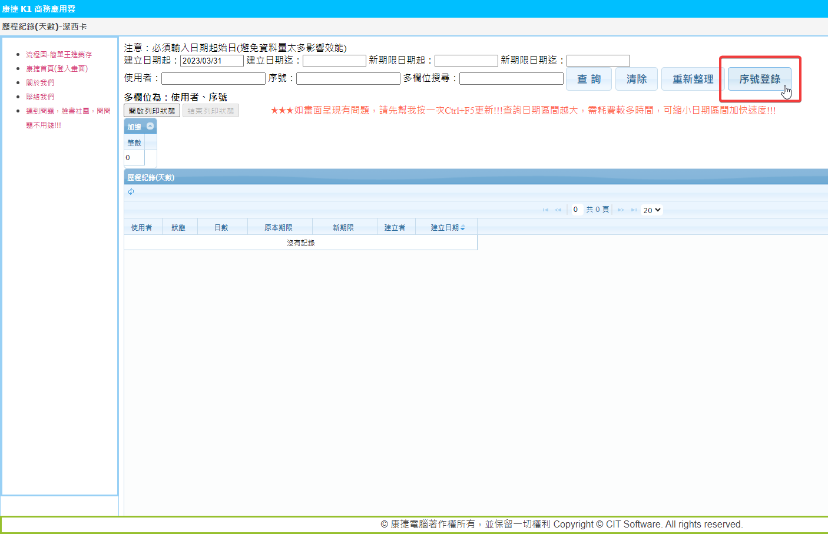Click the 建立日期起 date field
828x534 pixels.
pyautogui.click(x=211, y=61)
